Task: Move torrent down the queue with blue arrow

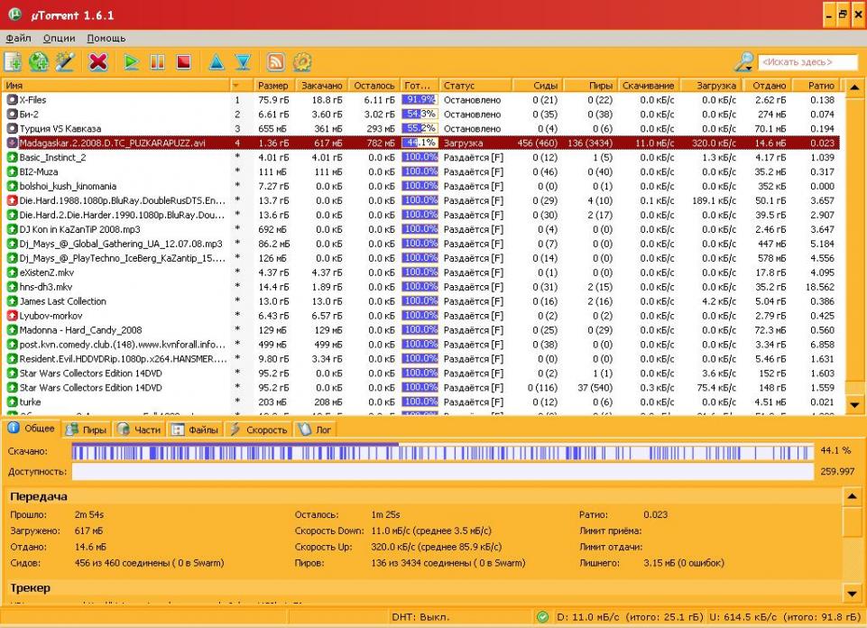Action: pos(243,62)
